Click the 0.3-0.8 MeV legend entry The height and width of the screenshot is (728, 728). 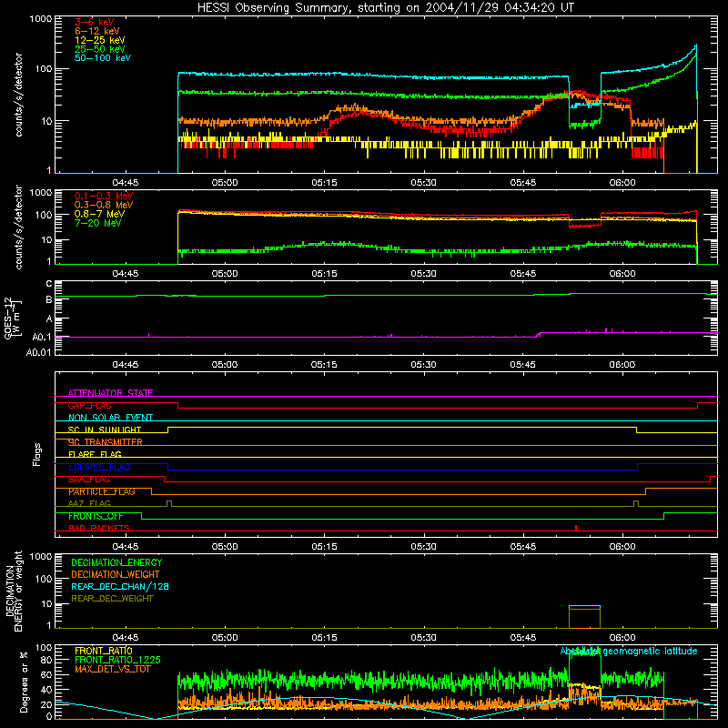[104, 205]
